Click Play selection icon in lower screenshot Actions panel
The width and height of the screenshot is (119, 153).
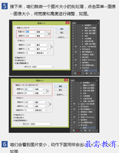(x=81, y=130)
